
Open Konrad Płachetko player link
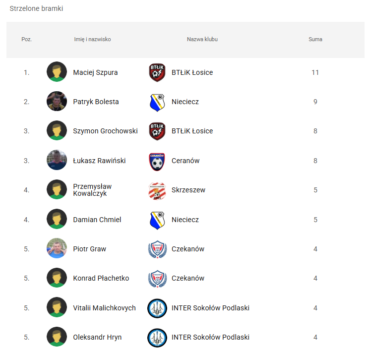[101, 279]
